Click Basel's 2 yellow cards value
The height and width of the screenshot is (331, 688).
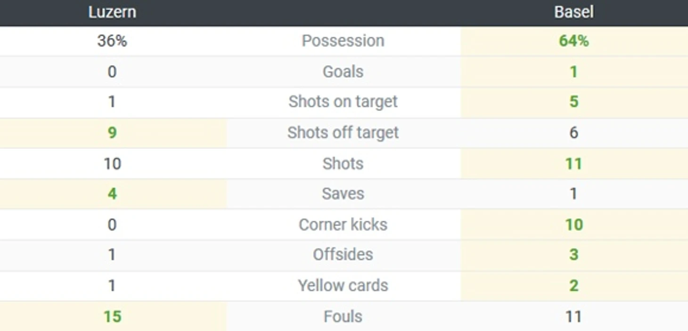coord(573,285)
